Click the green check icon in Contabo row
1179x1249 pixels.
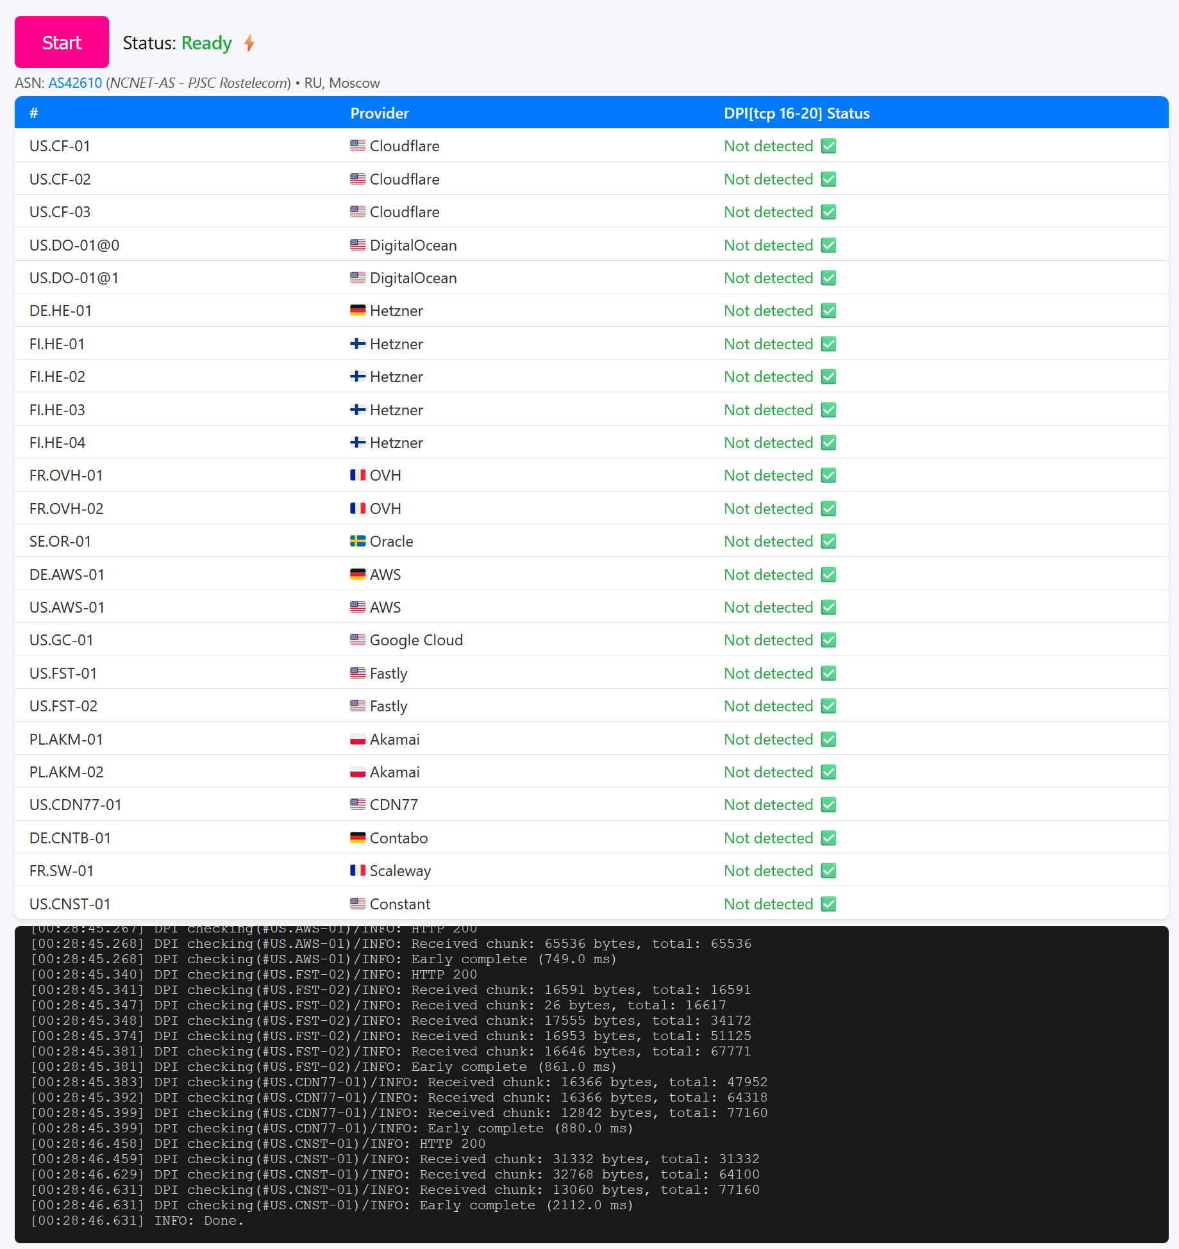[828, 838]
